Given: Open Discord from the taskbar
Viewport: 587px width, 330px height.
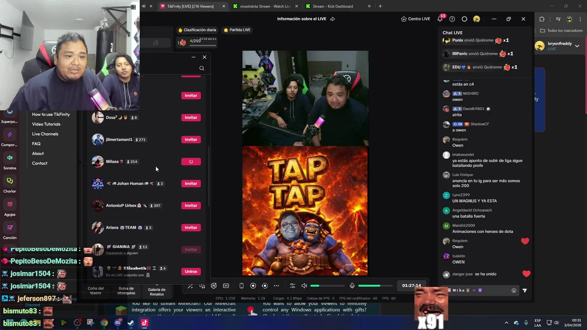Looking at the screenshot, I should 117,323.
